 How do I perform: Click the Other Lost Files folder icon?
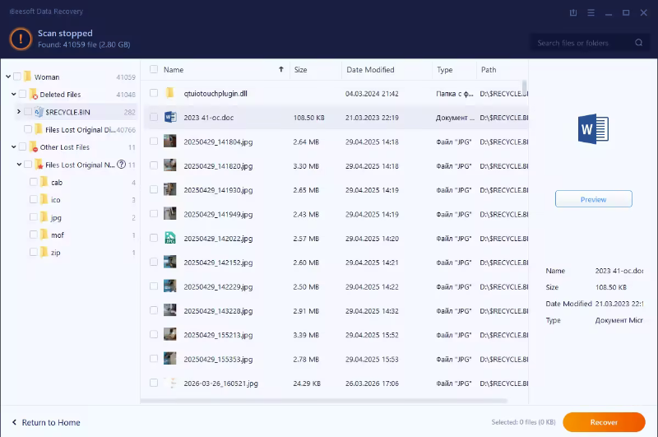(34, 147)
